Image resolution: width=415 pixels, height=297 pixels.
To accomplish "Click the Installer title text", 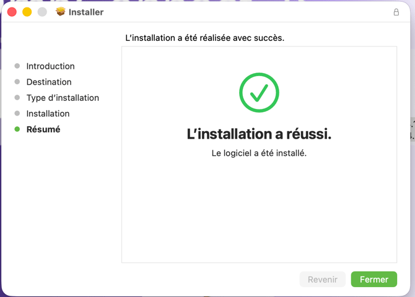I will click(x=86, y=12).
